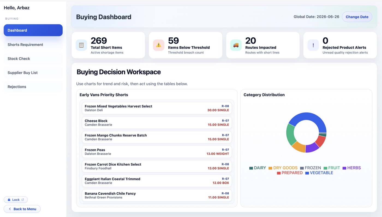Toggle the DAIRY legend swatch
This screenshot has width=382, height=217.
pyautogui.click(x=251, y=168)
